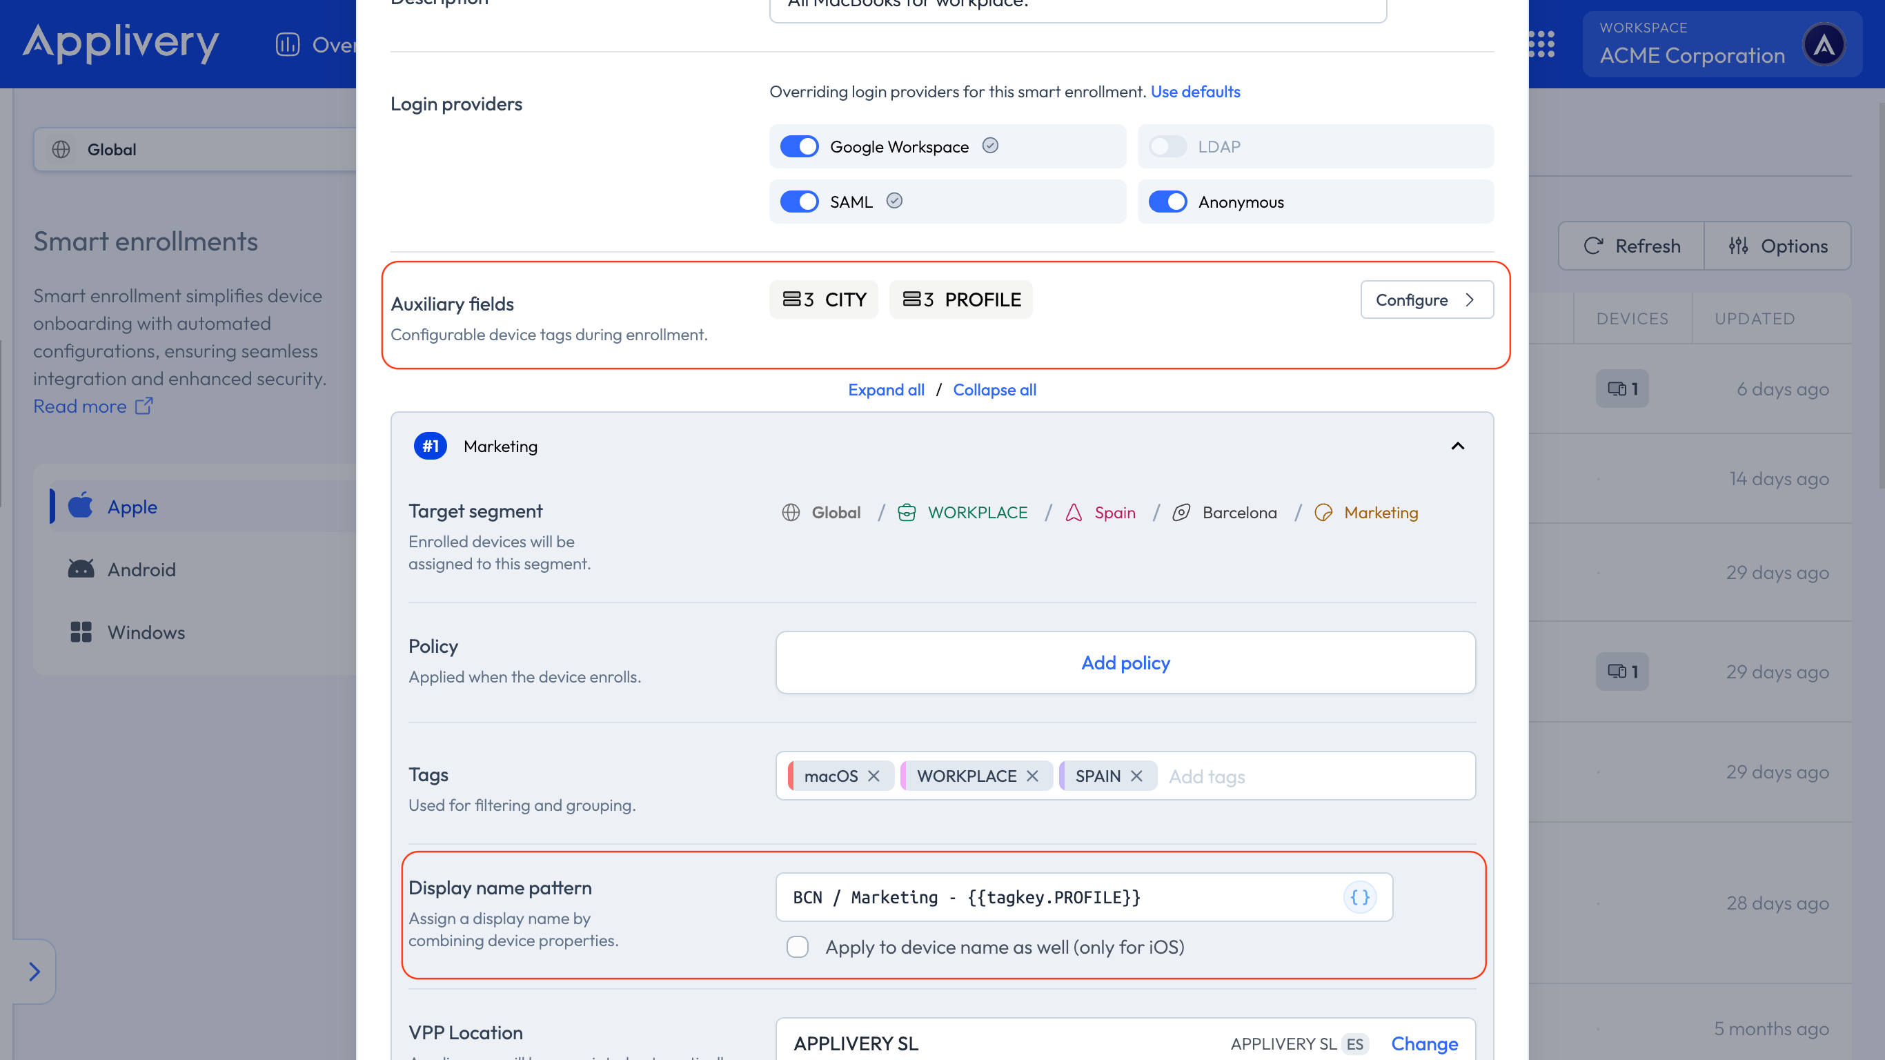Viewport: 1885px width, 1060px height.
Task: Click the apps grid icon in header
Action: [1542, 44]
